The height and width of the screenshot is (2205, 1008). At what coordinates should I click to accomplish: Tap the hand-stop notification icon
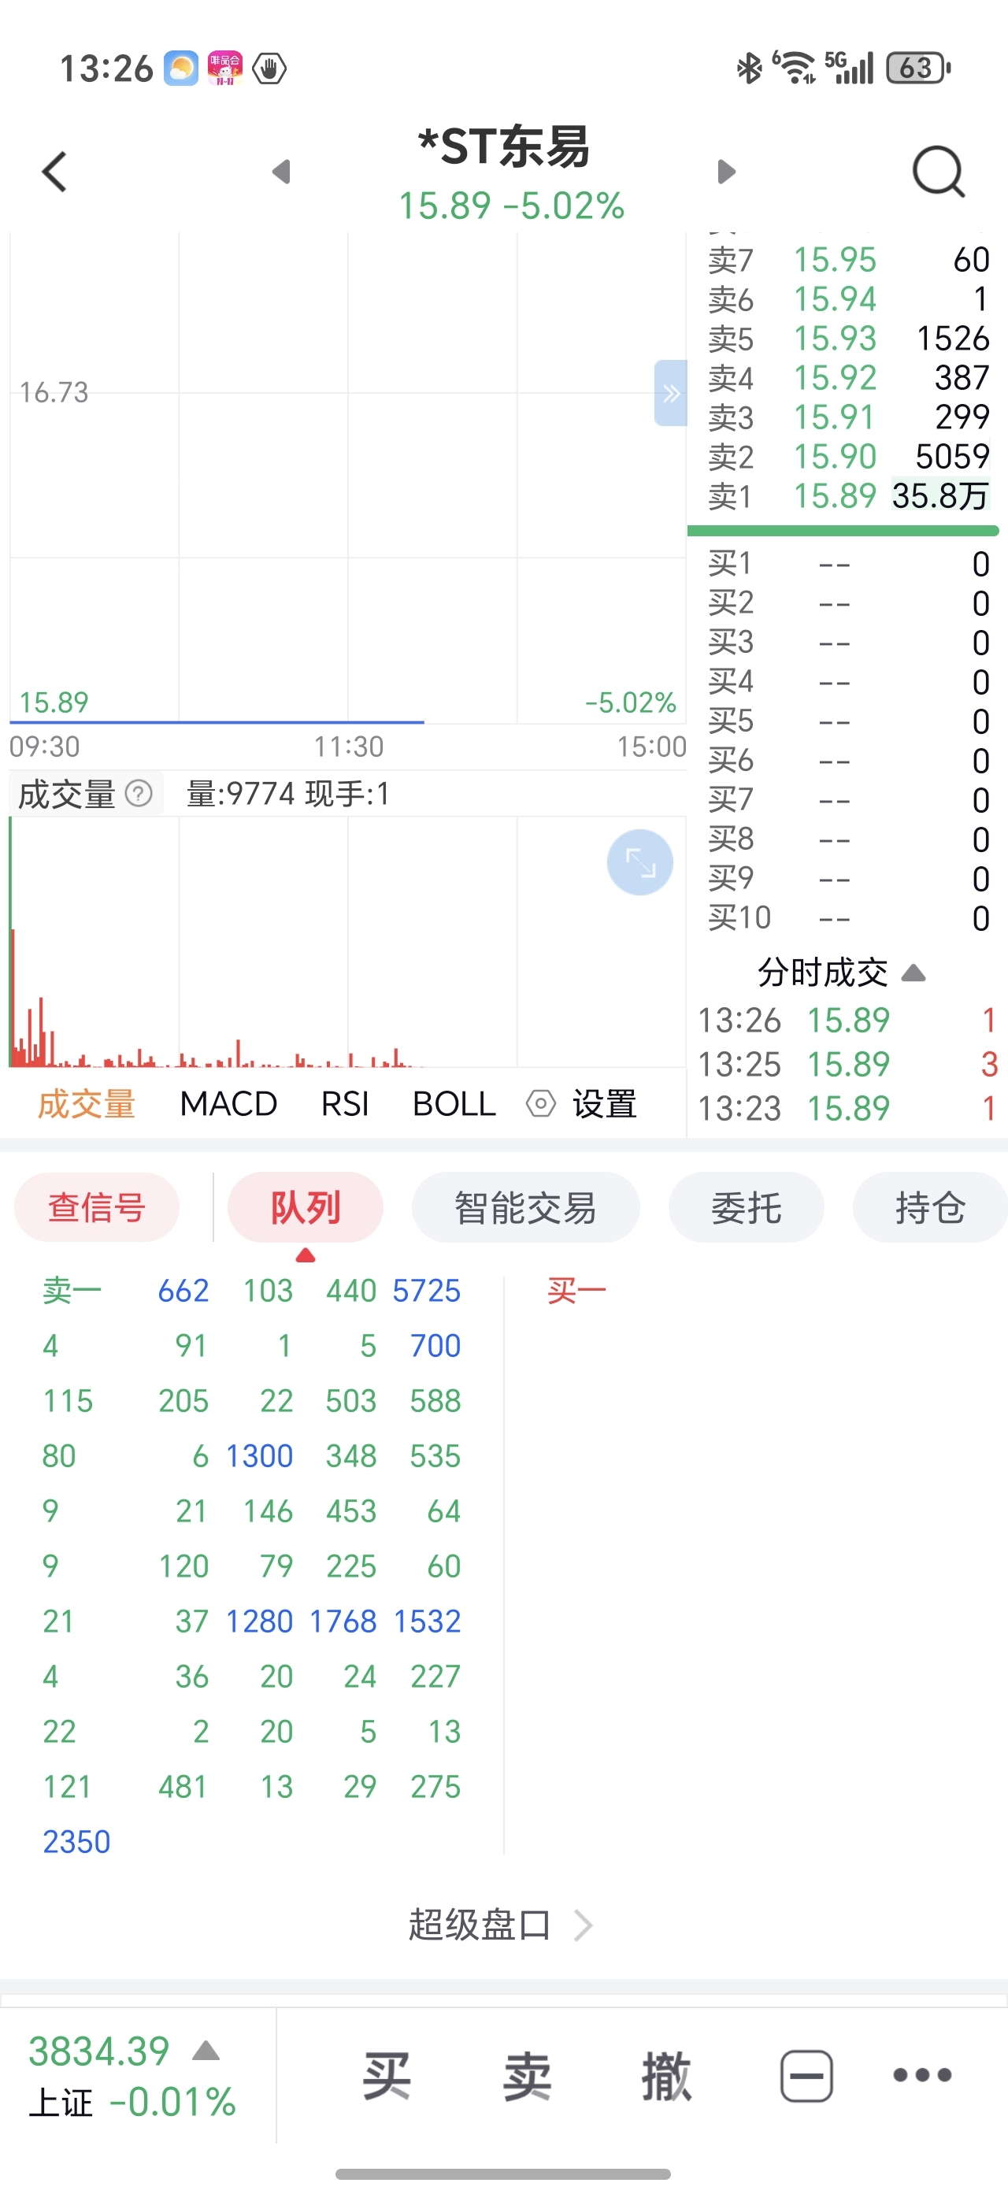point(269,68)
